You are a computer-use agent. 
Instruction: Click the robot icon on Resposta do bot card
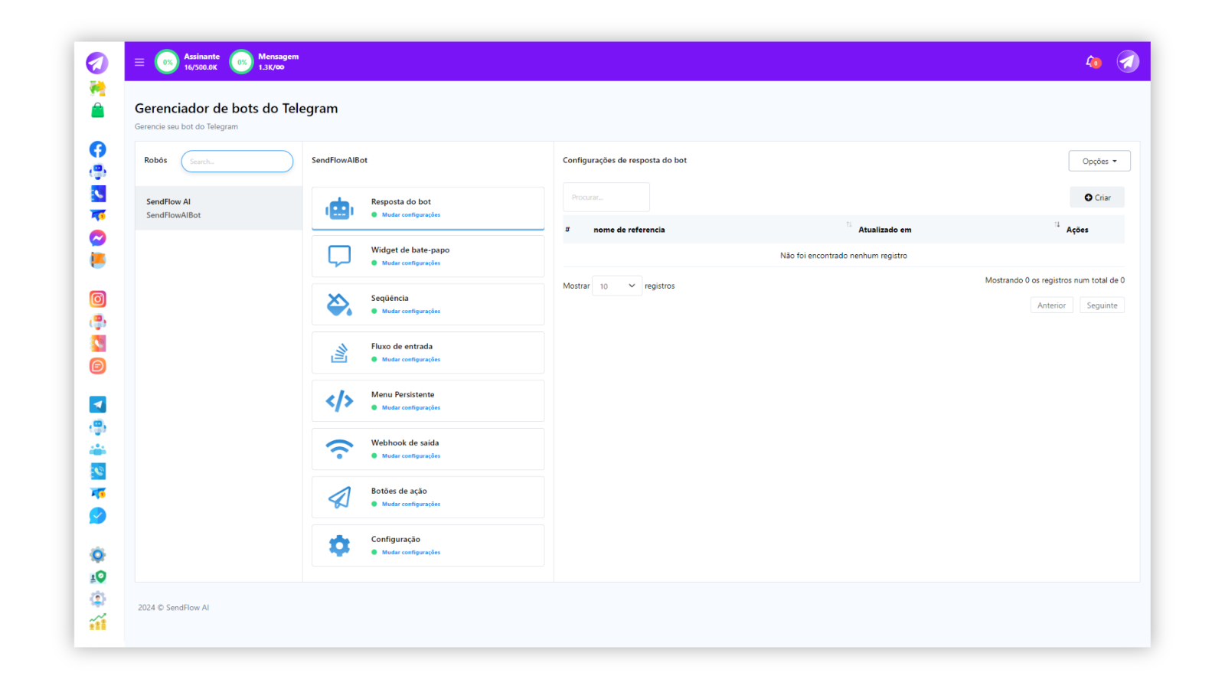coord(339,208)
